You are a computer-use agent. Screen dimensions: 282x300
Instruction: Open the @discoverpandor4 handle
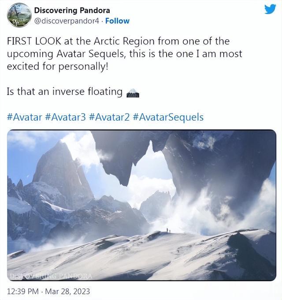click(67, 21)
